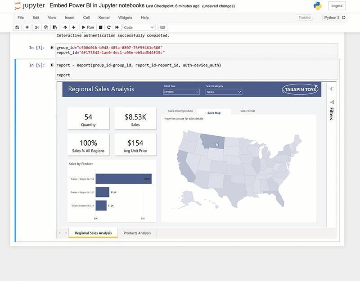Switch to the Products Analysis page tab

click(137, 233)
